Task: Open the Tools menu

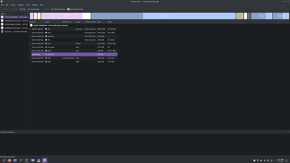Action: click(28, 5)
